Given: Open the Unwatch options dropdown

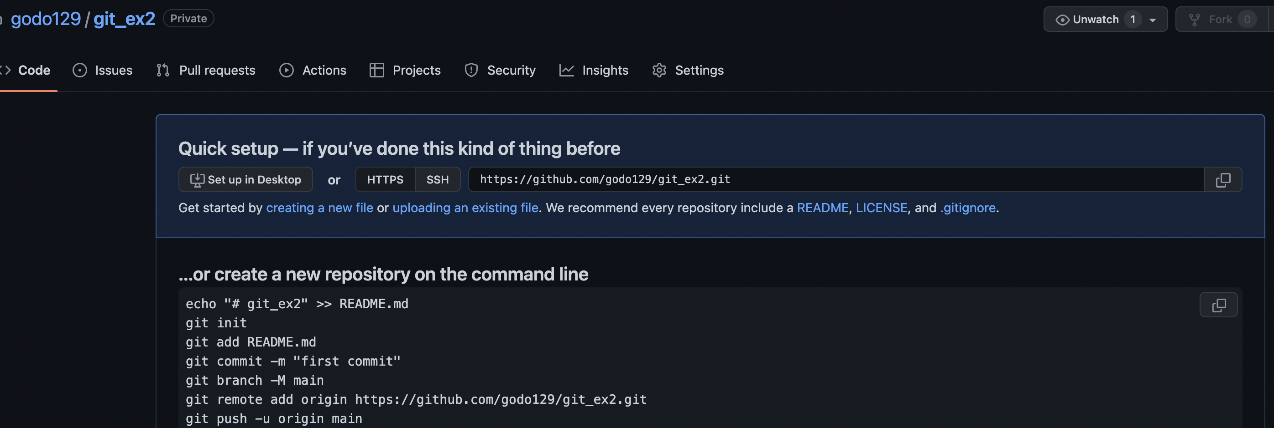Looking at the screenshot, I should (x=1153, y=19).
